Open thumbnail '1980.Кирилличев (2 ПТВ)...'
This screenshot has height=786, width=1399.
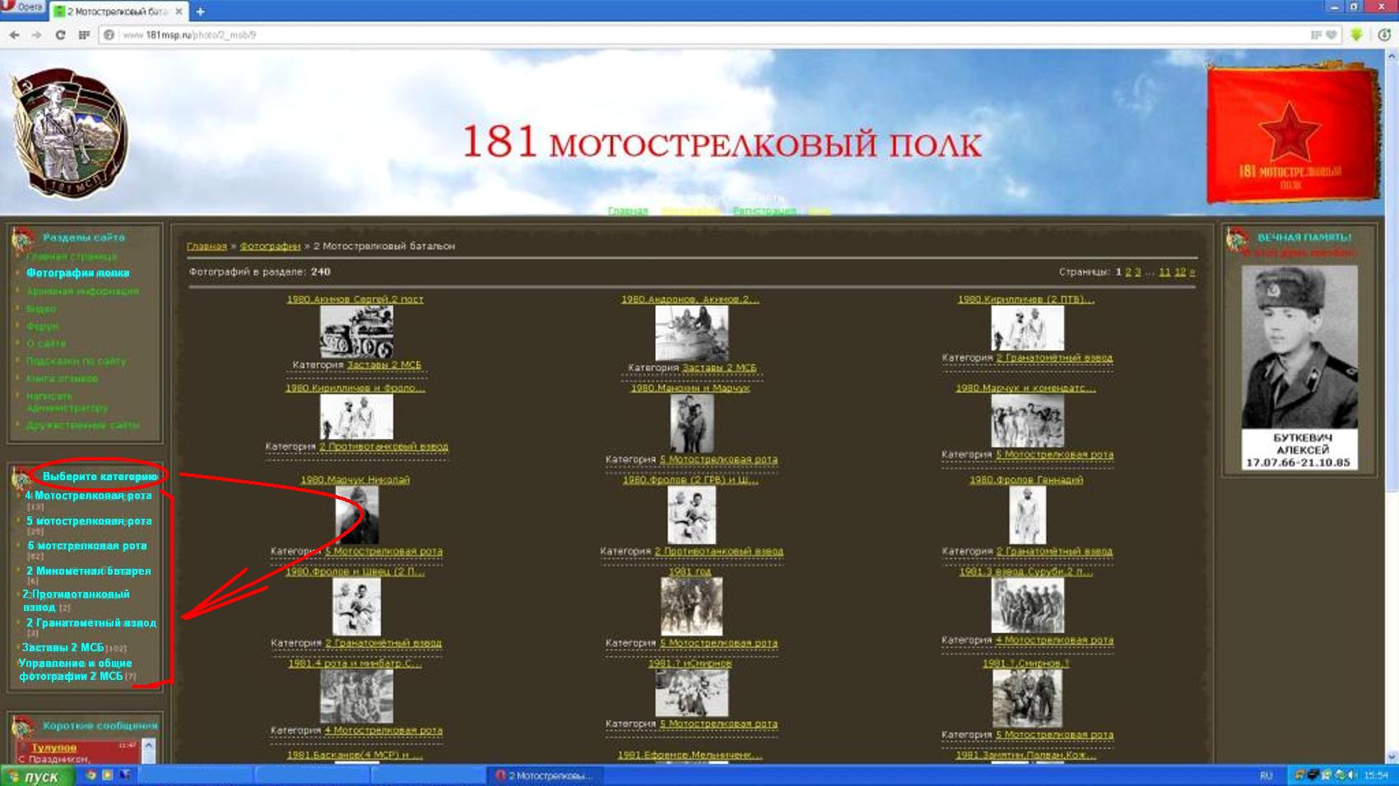[1027, 328]
